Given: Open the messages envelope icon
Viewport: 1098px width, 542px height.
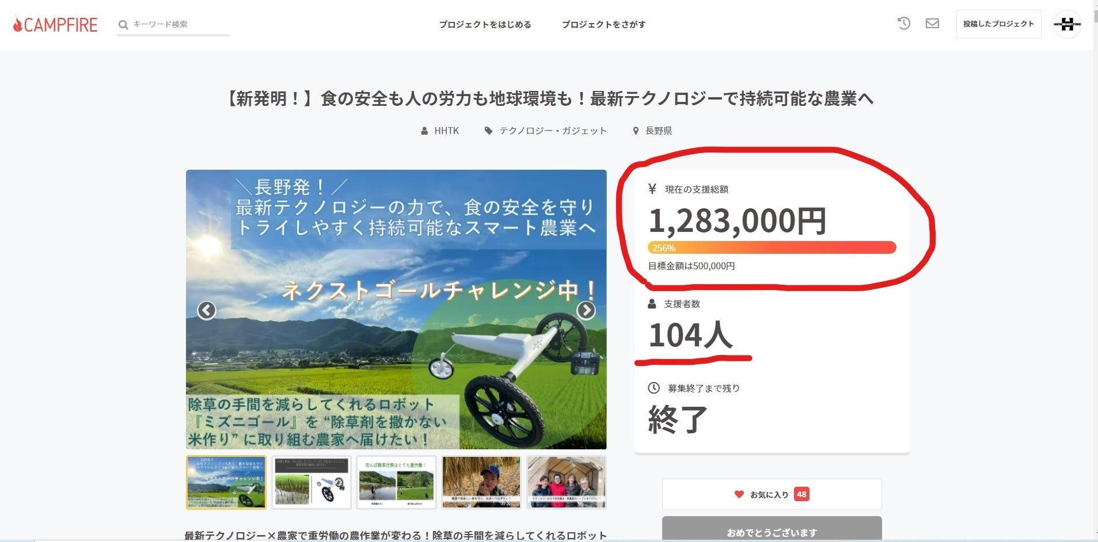Looking at the screenshot, I should tap(932, 24).
